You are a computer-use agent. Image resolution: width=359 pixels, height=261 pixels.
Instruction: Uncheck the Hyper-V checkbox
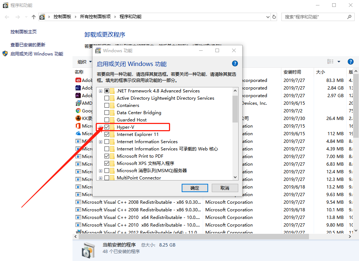[x=107, y=127]
